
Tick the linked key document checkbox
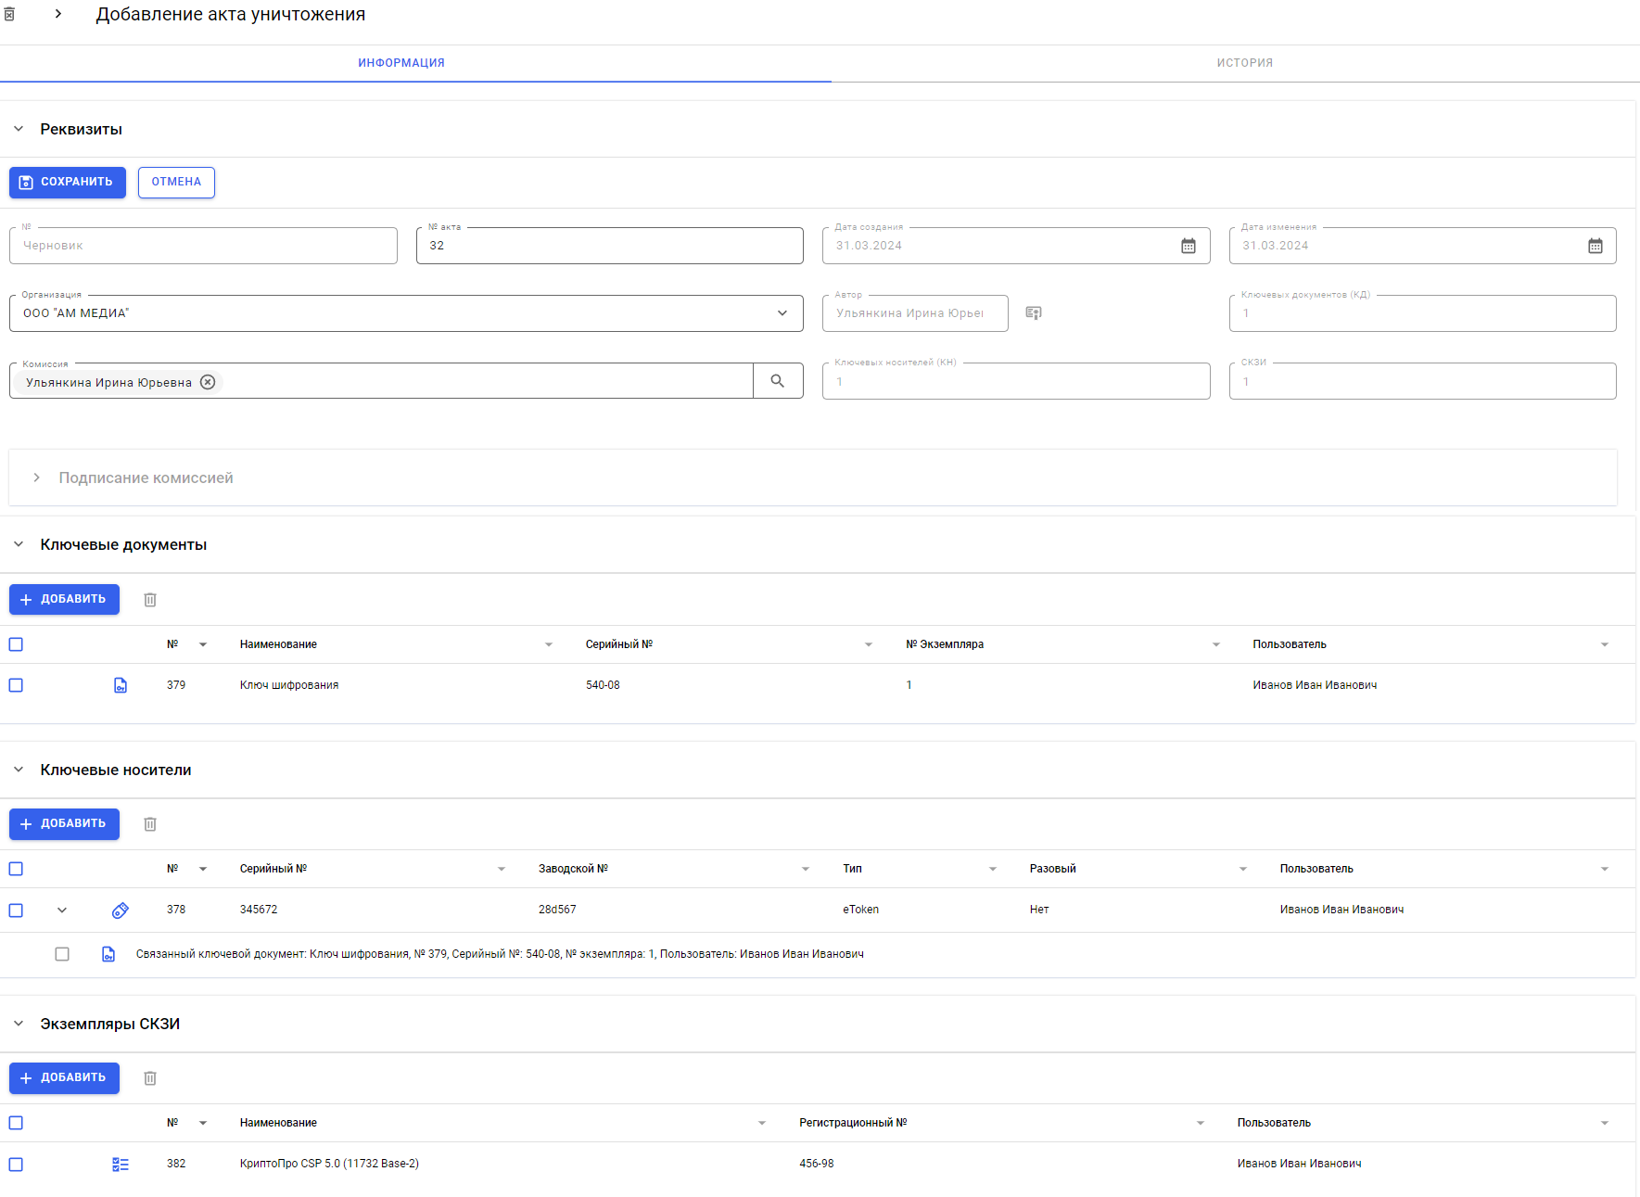62,954
